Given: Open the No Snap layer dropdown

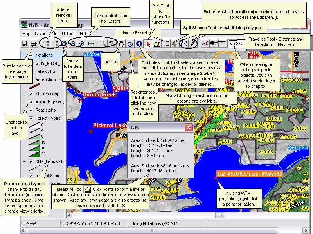Looking at the screenshot, I should (x=236, y=44).
